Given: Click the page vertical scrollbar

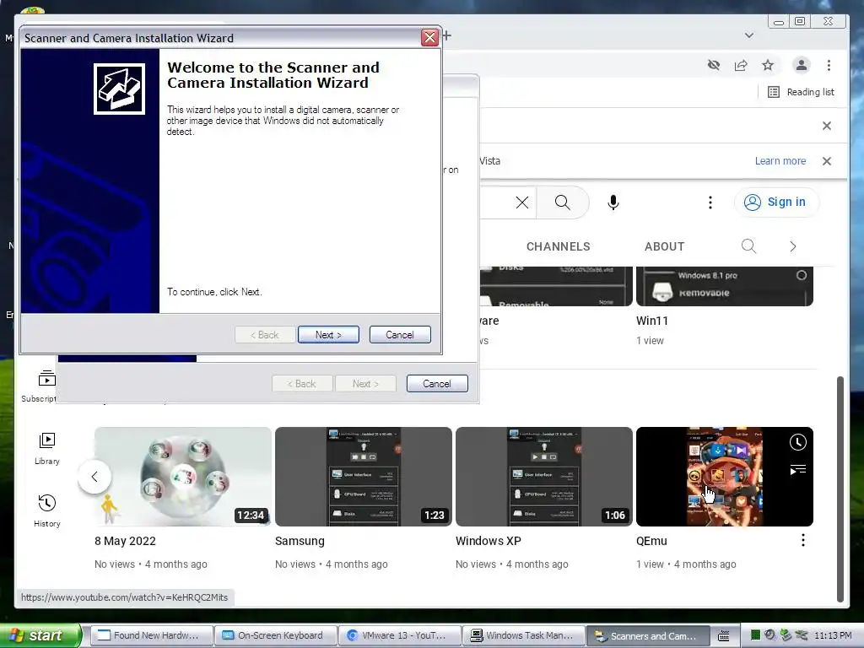Looking at the screenshot, I should click(840, 489).
